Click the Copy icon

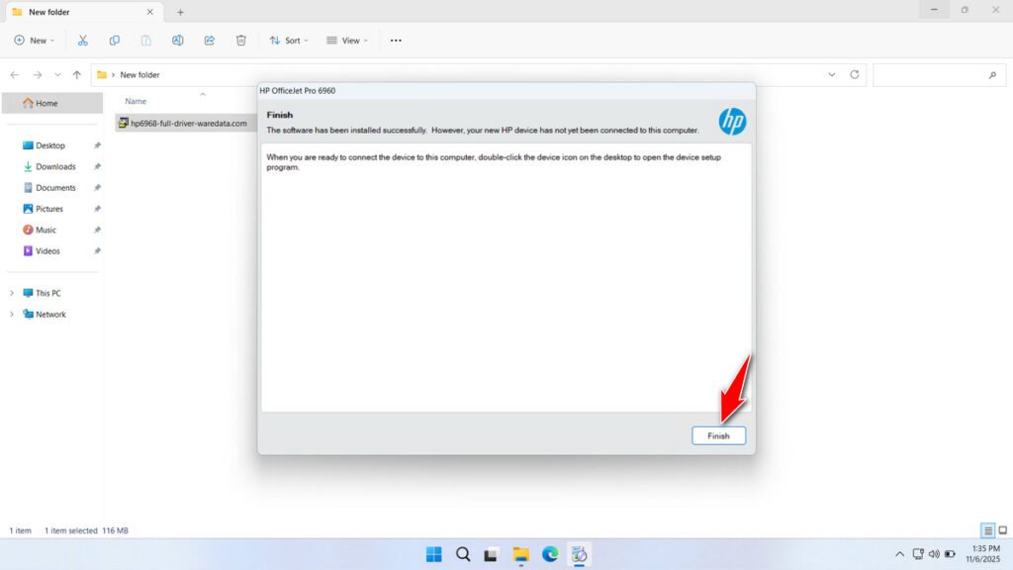click(115, 40)
